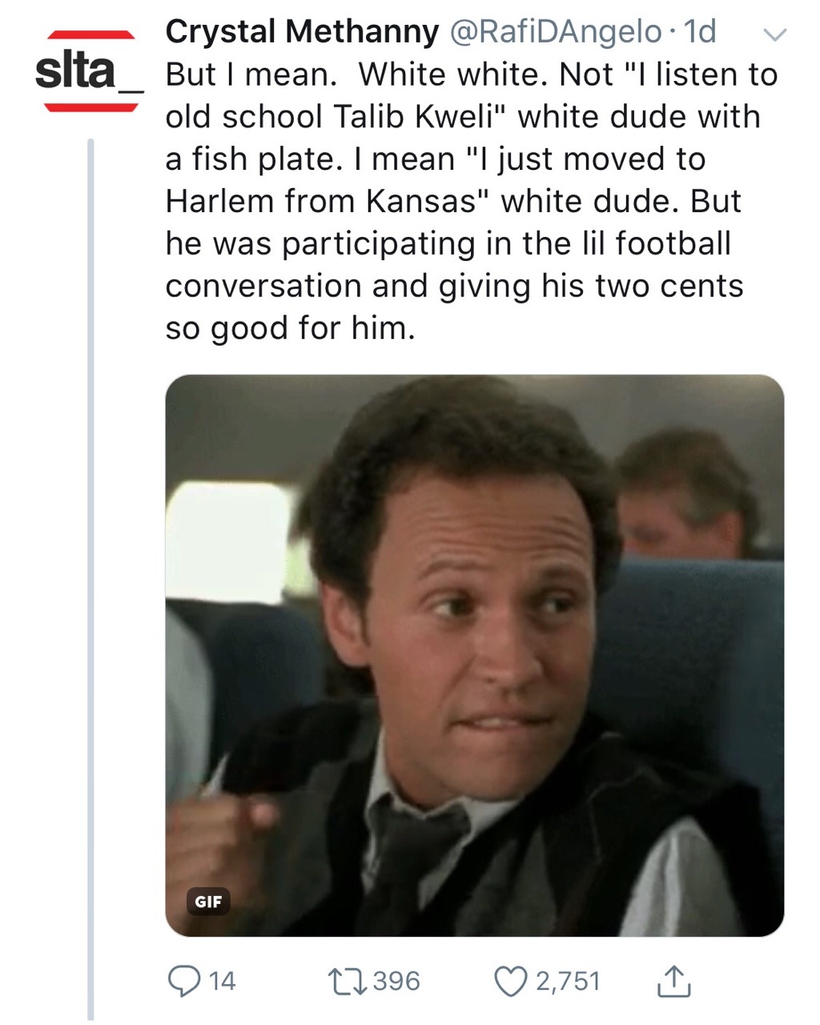Click the reply count 14
Image resolution: width=820 pixels, height=1025 pixels.
pyautogui.click(x=222, y=981)
